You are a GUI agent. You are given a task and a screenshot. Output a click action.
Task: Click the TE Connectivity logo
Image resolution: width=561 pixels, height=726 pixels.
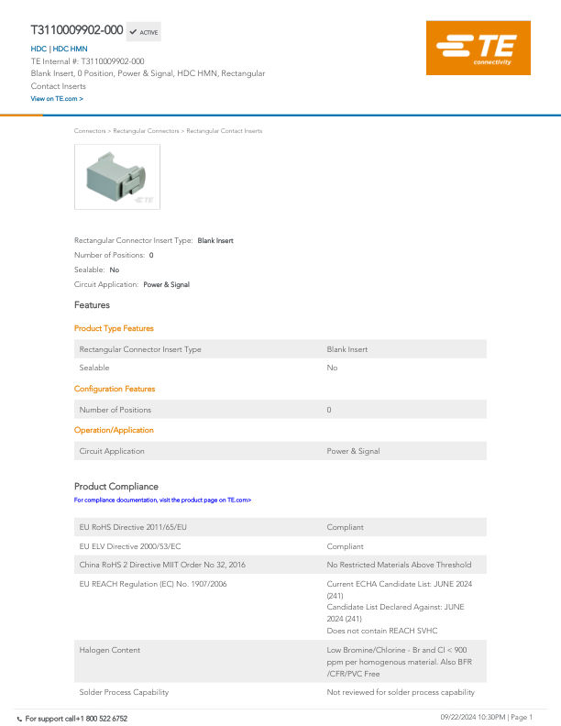tap(478, 48)
